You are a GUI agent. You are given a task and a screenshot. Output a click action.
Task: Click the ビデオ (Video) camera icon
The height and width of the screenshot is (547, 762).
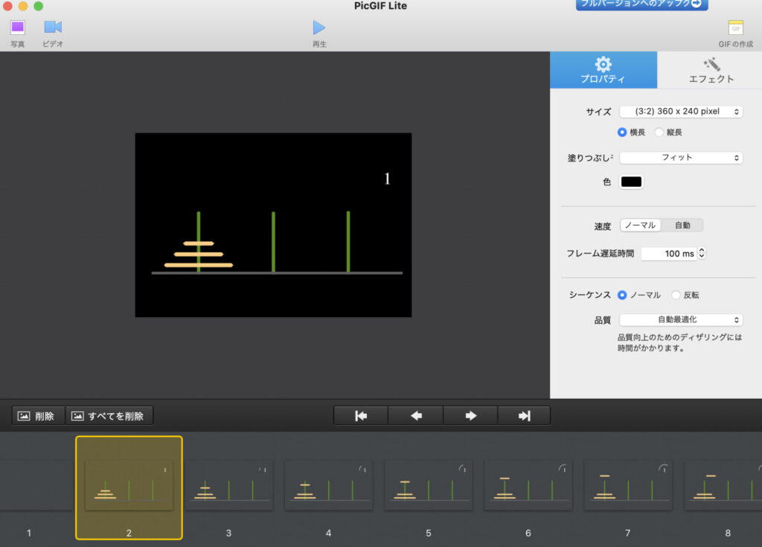point(53,28)
